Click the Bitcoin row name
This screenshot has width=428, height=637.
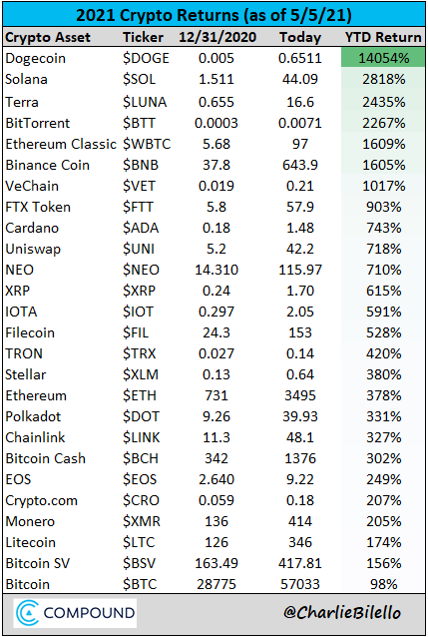28,584
